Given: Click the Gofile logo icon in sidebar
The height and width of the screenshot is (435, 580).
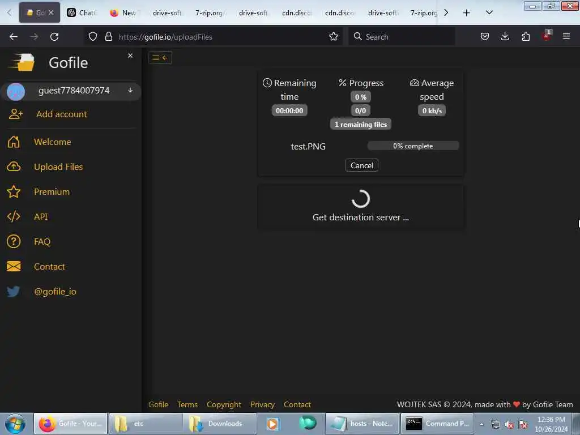Looking at the screenshot, I should point(22,62).
